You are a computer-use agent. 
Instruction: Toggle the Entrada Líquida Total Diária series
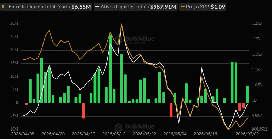click(46, 7)
